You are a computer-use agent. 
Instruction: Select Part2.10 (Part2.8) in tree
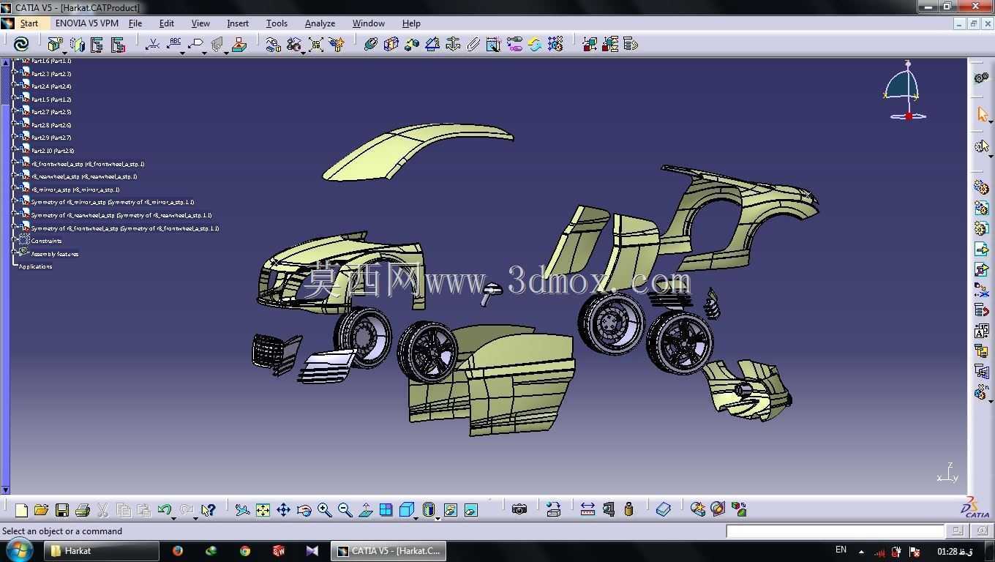click(x=53, y=151)
